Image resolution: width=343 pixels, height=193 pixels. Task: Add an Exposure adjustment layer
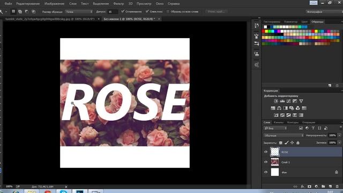(295, 101)
